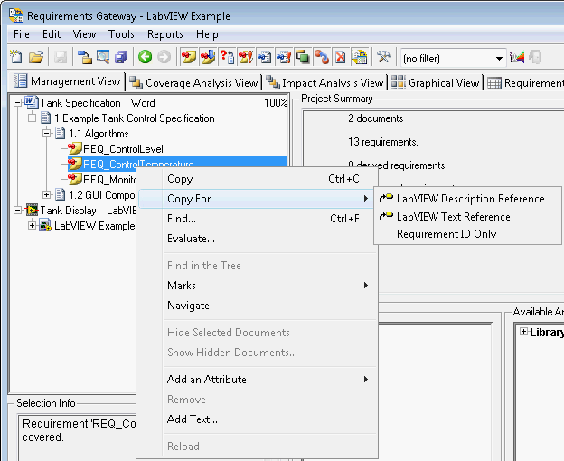Click the requirement icon next to REQ_ControlLevel

tap(75, 149)
